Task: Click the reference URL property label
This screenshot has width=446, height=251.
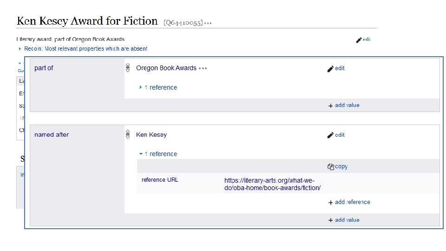Action: click(159, 180)
